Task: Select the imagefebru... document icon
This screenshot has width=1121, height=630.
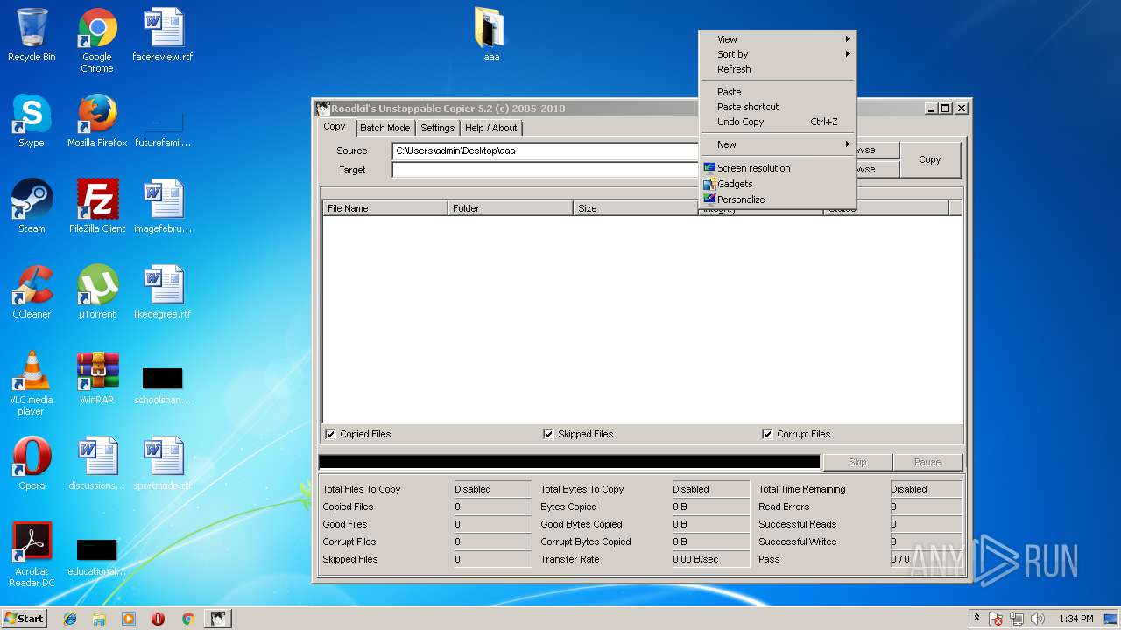Action: (x=163, y=206)
